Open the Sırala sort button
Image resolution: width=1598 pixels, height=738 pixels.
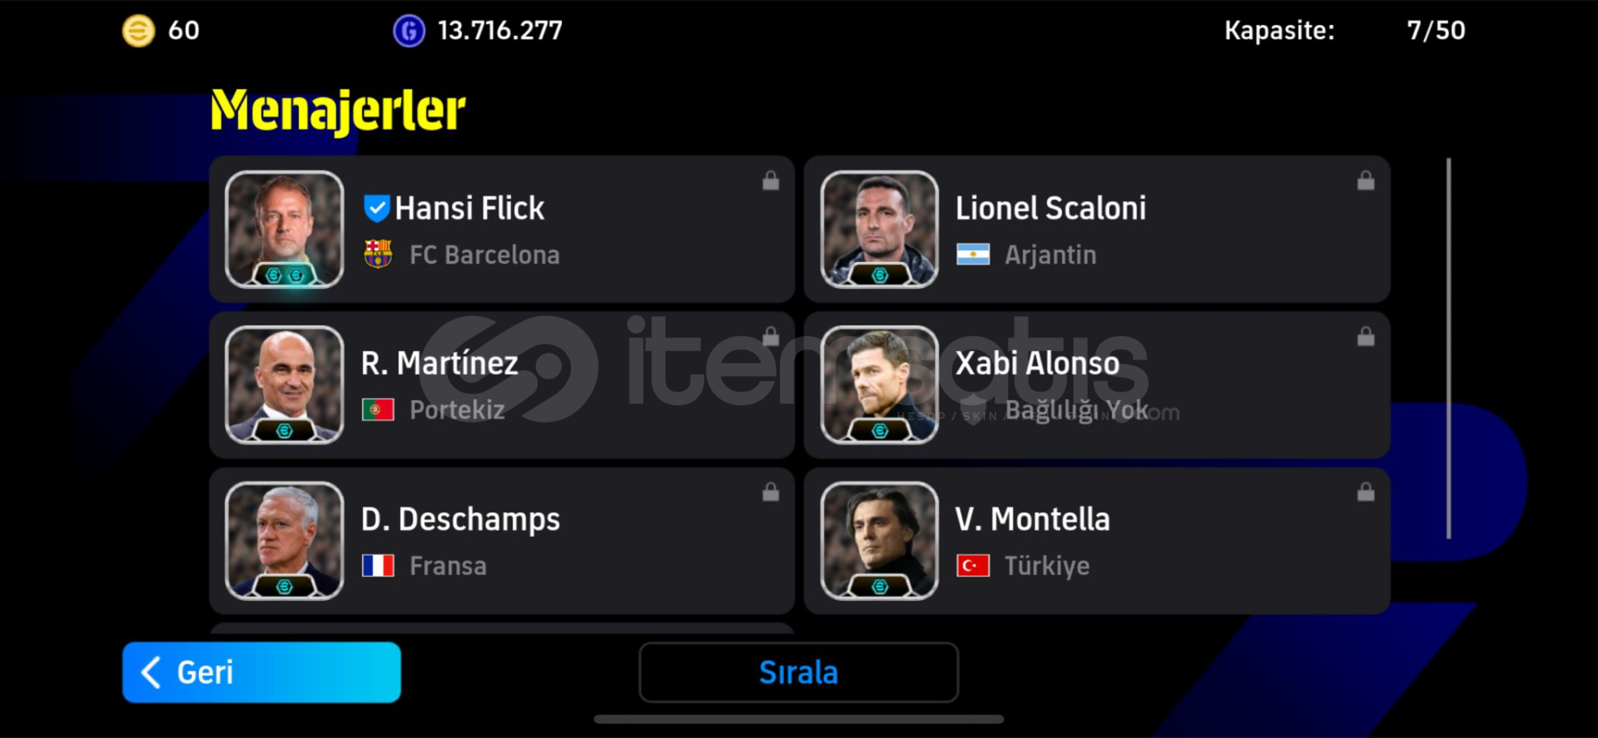tap(798, 672)
